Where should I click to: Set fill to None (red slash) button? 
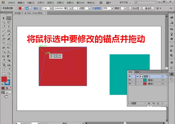pos(10,88)
